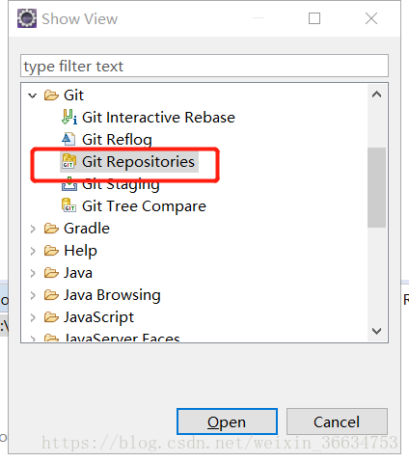This screenshot has height=462, width=409.
Task: Expand the Help category
Action: 33,251
